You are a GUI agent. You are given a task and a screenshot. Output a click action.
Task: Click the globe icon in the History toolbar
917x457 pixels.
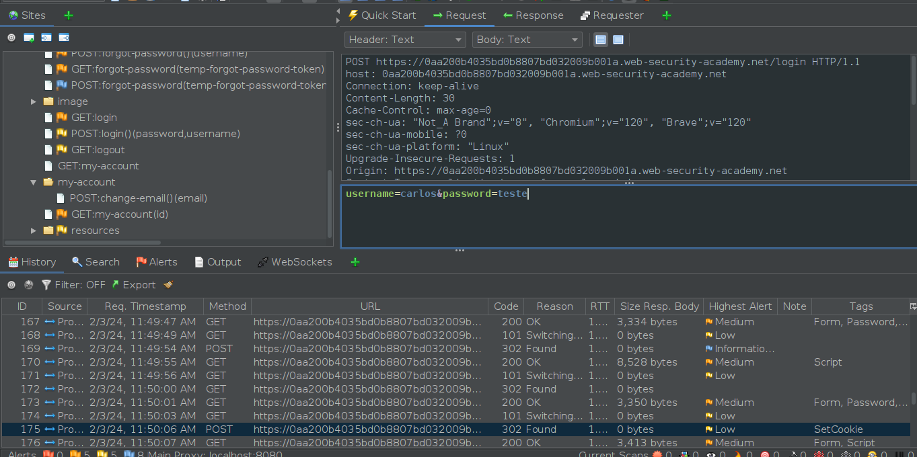[x=29, y=285]
